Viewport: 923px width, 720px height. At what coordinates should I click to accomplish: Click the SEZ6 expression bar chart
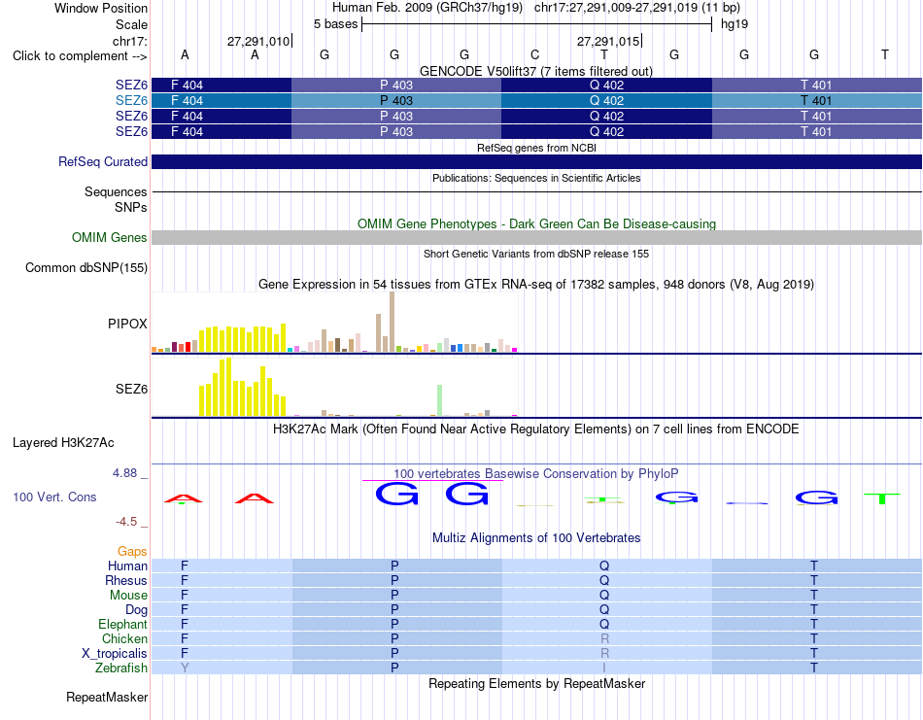click(x=334, y=387)
